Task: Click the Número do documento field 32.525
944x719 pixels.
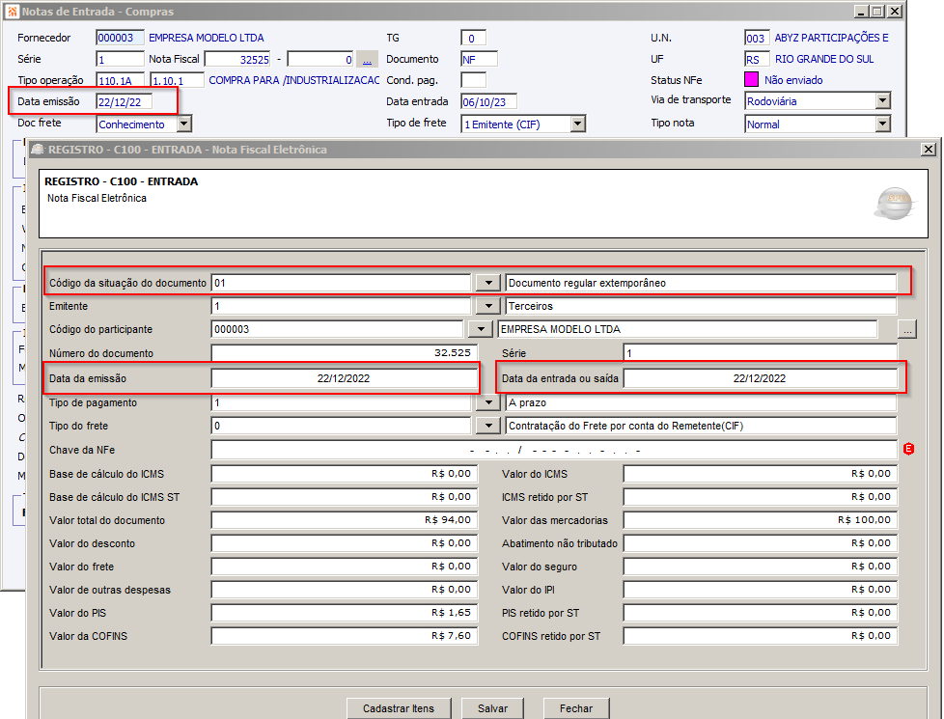Action: coord(345,353)
